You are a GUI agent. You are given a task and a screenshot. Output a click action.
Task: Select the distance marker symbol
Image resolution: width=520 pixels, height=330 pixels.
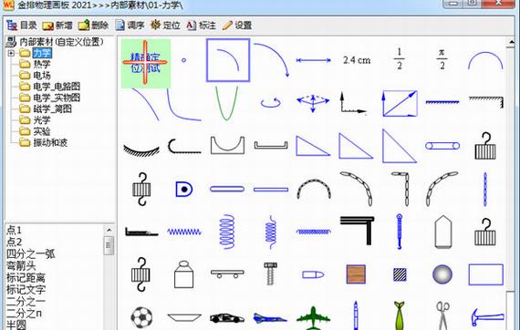314,60
